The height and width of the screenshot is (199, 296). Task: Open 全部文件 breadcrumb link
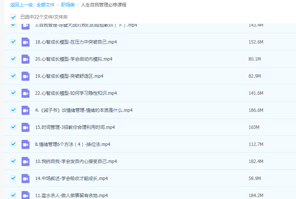(x=46, y=5)
